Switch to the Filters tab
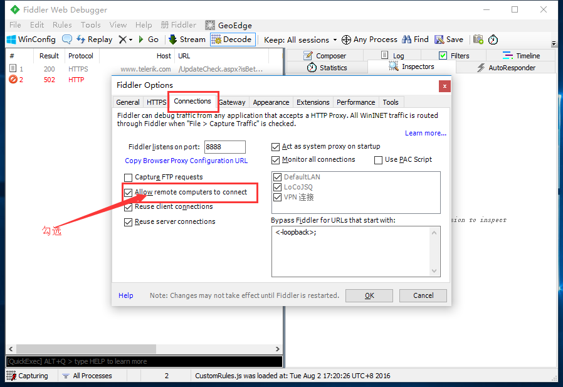This screenshot has height=387, width=563. pyautogui.click(x=454, y=56)
